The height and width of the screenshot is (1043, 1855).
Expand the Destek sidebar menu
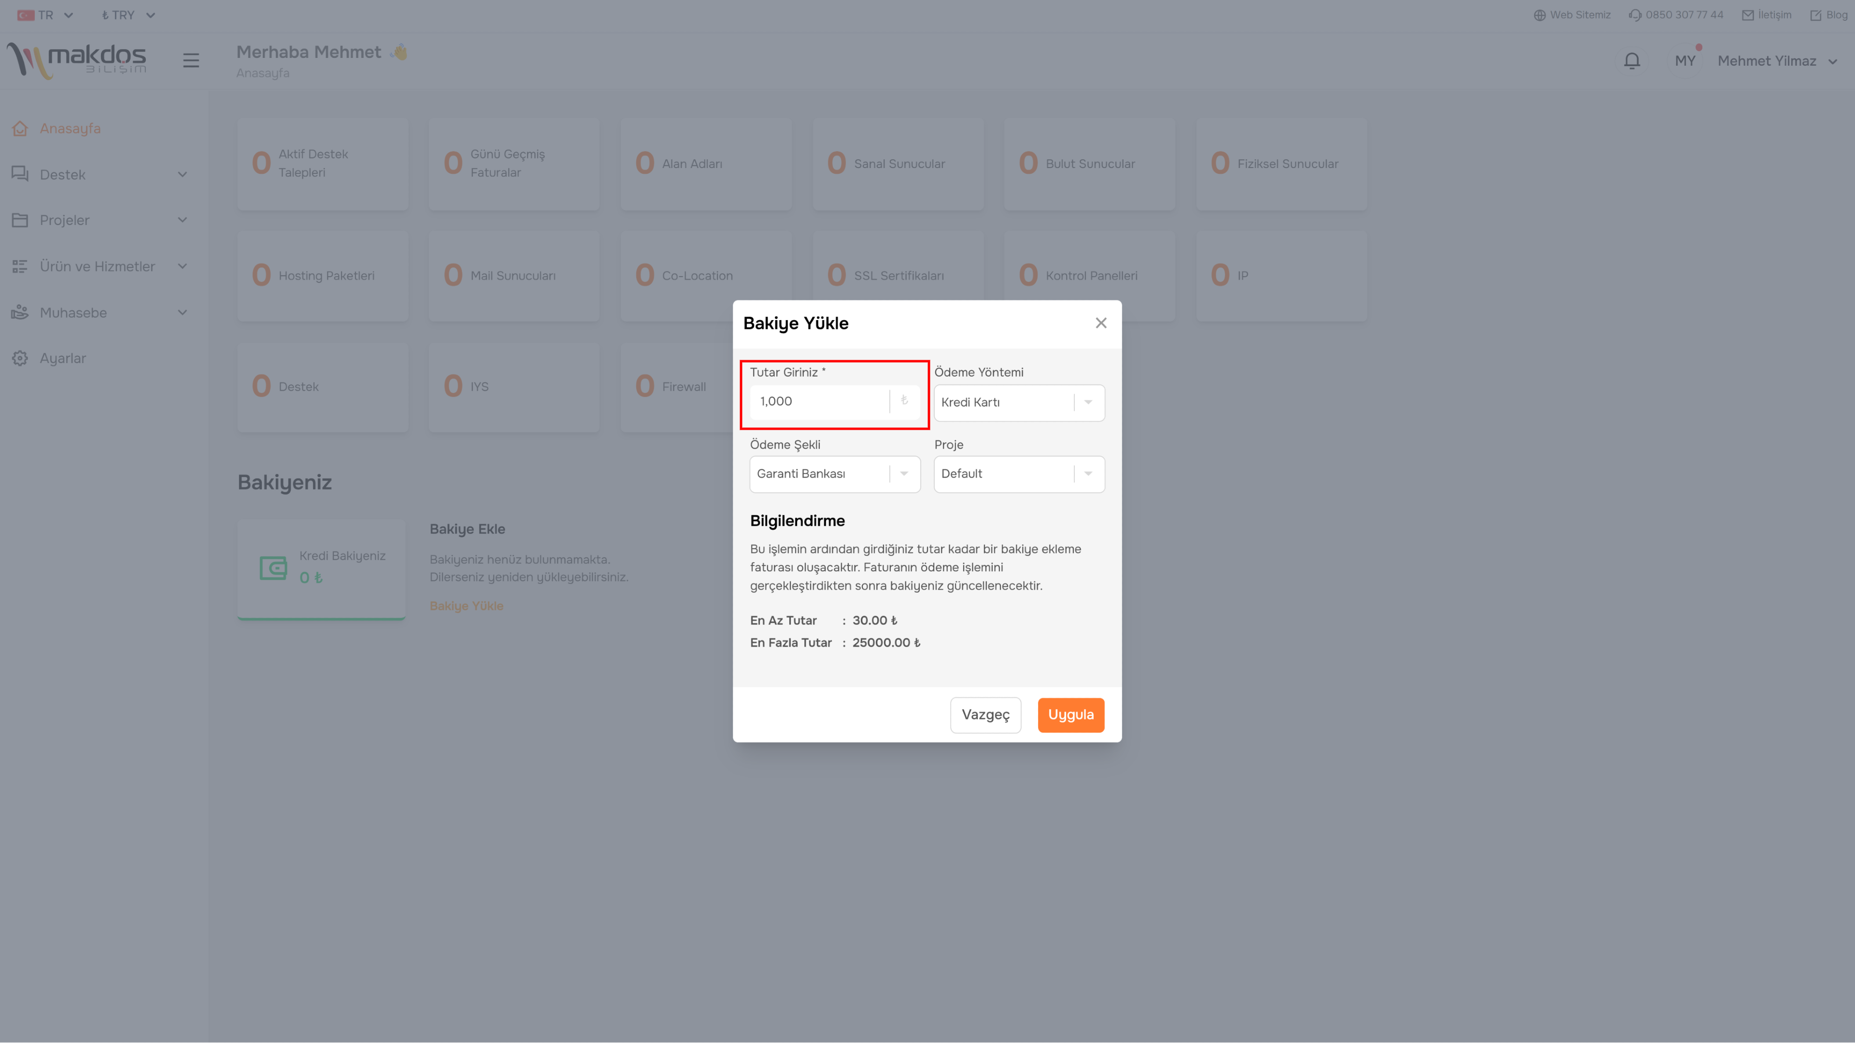pos(100,175)
